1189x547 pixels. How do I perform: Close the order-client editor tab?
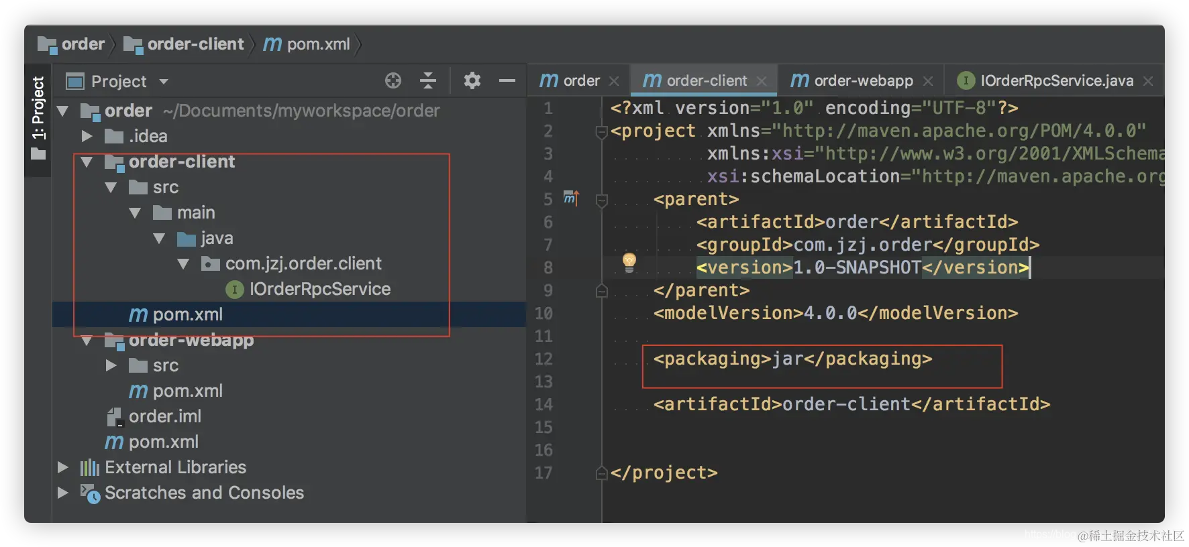pyautogui.click(x=762, y=81)
